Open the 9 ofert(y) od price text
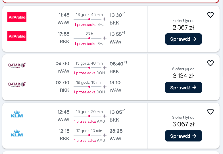 point(183,117)
